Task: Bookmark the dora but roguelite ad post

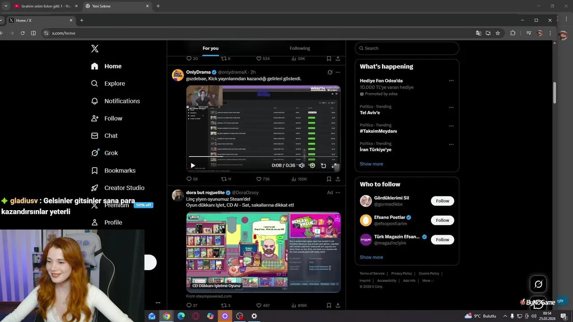Action: (329, 305)
